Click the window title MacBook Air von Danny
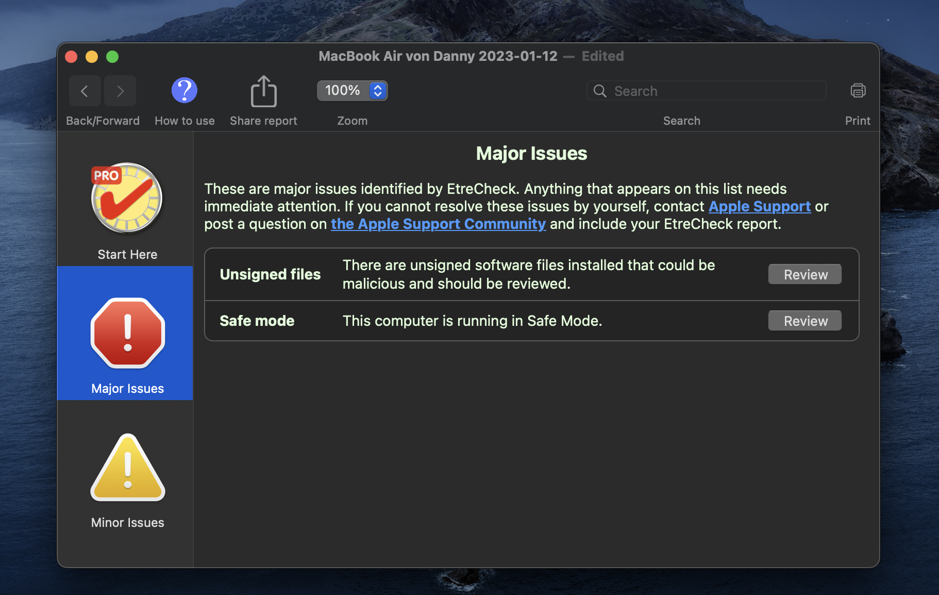Screen dimensions: 939x595 pyautogui.click(x=438, y=56)
